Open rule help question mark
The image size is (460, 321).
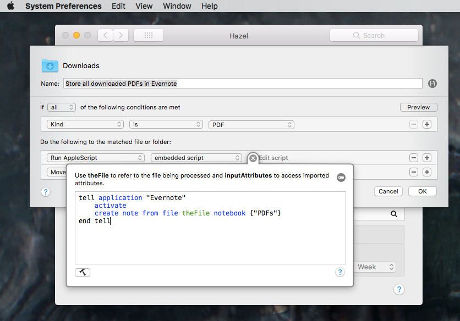point(46,192)
